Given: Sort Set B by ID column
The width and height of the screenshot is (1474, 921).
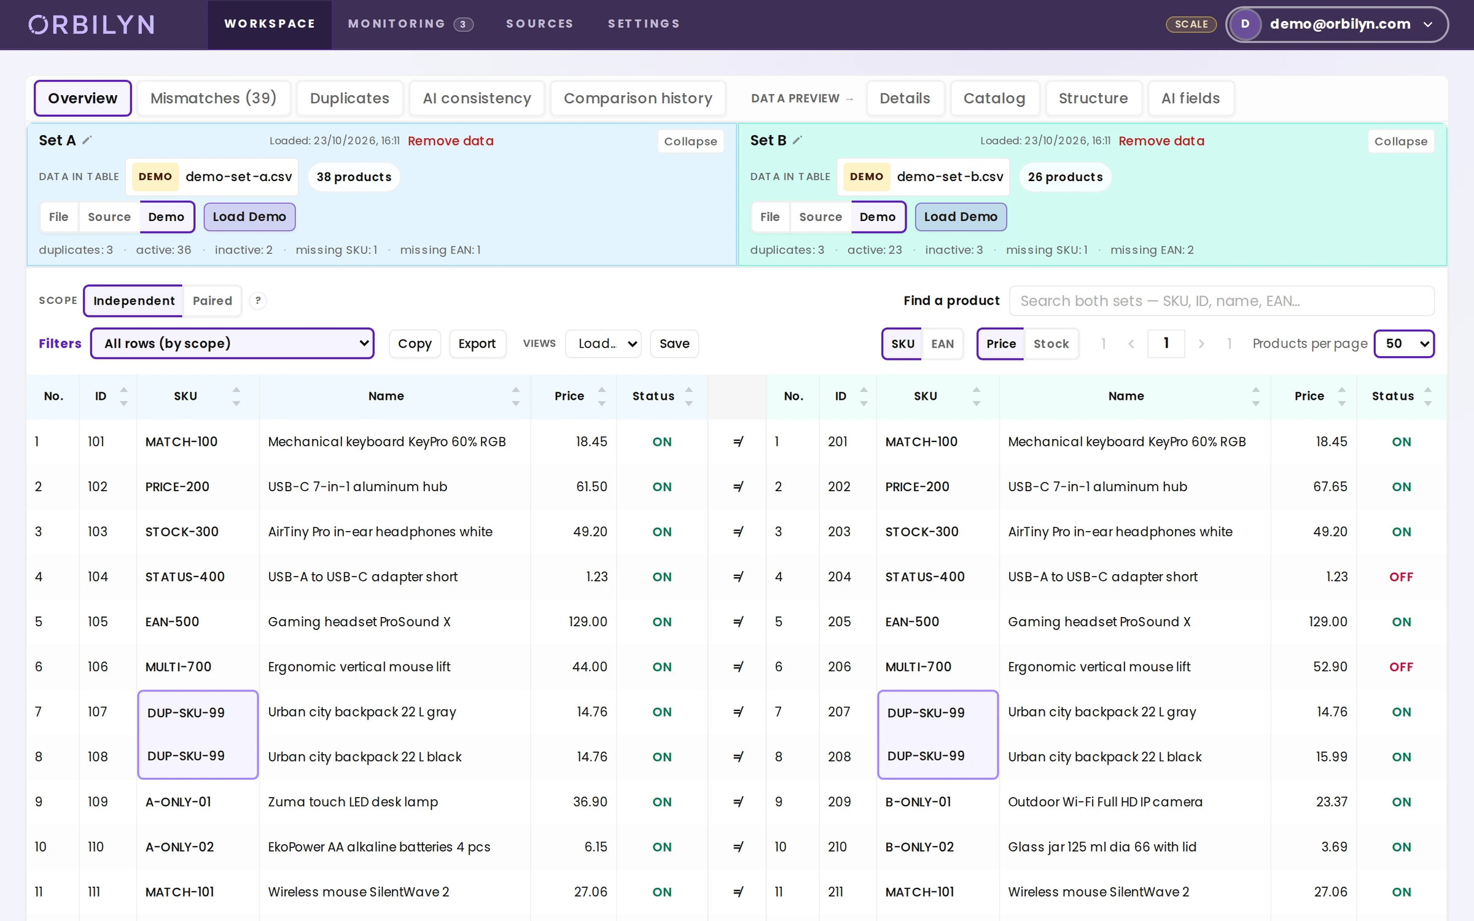Looking at the screenshot, I should pyautogui.click(x=864, y=396).
